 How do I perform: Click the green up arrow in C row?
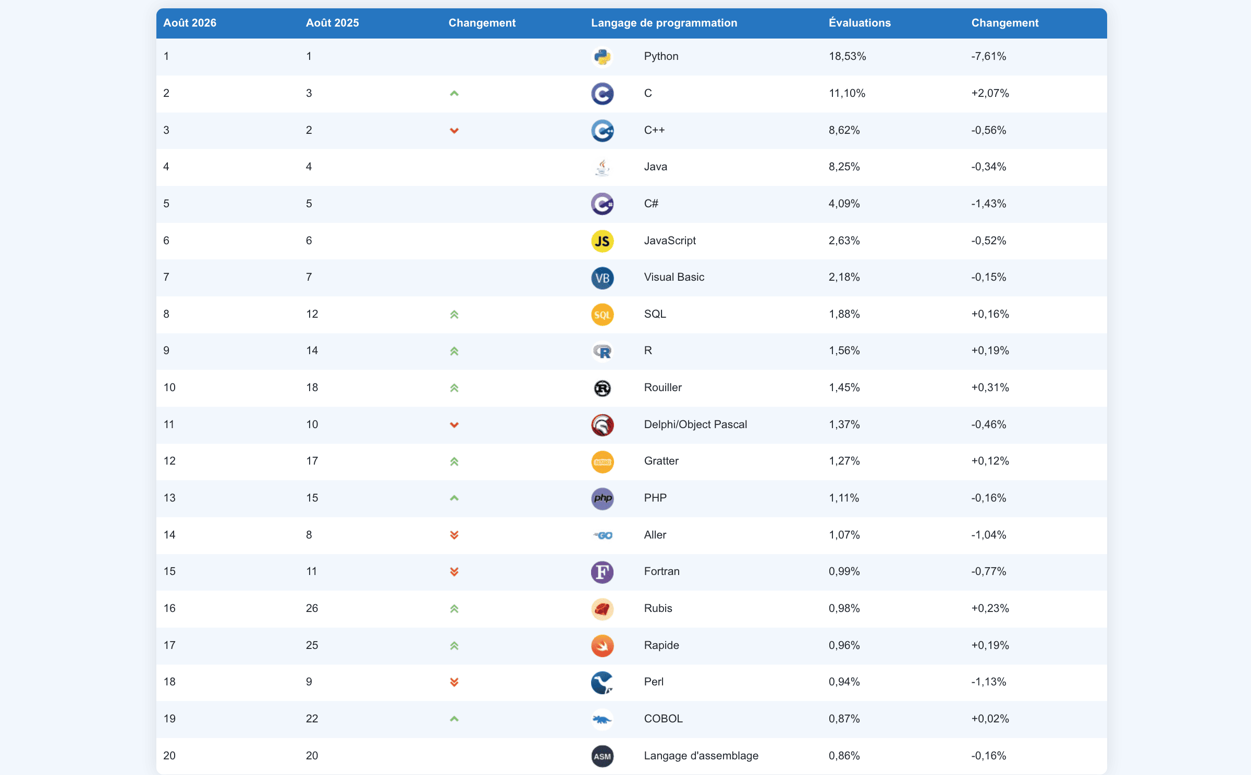[454, 94]
